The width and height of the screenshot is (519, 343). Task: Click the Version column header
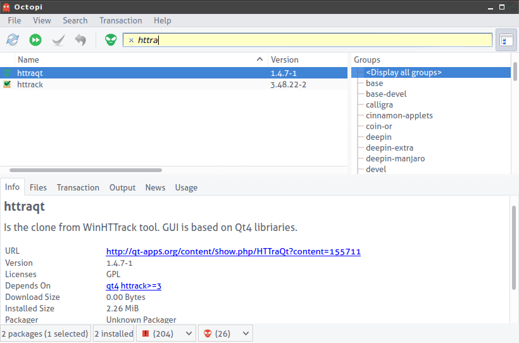pyautogui.click(x=308, y=59)
